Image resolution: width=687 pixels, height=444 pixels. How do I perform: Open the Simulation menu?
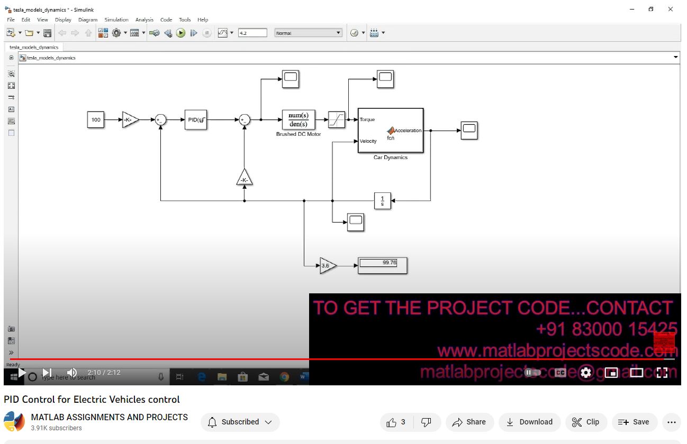[116, 20]
